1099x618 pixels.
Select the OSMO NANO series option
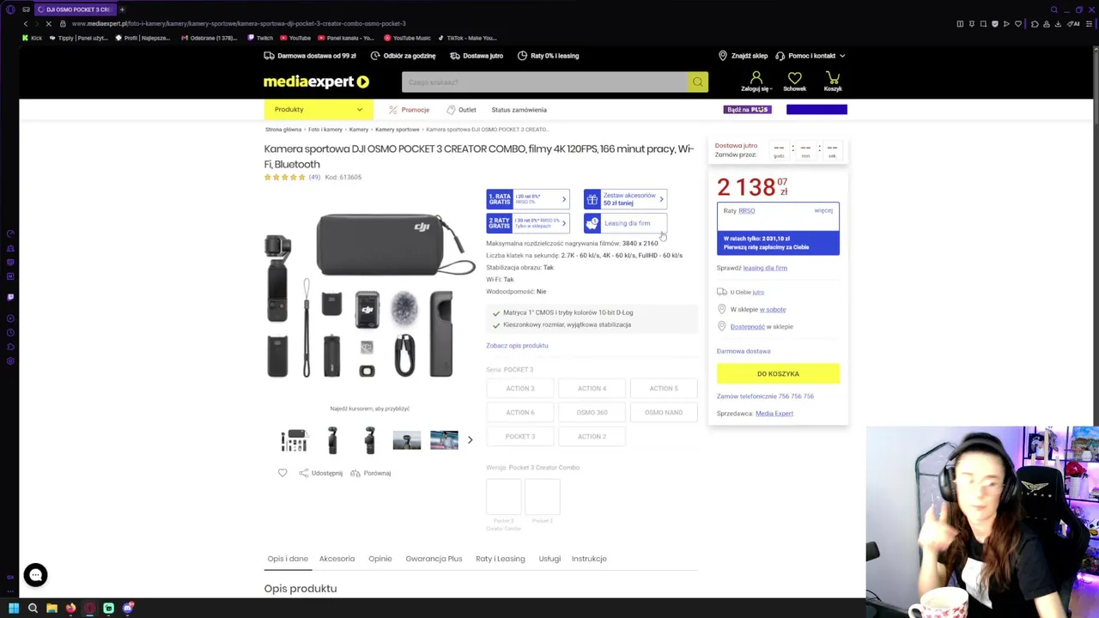coord(664,412)
